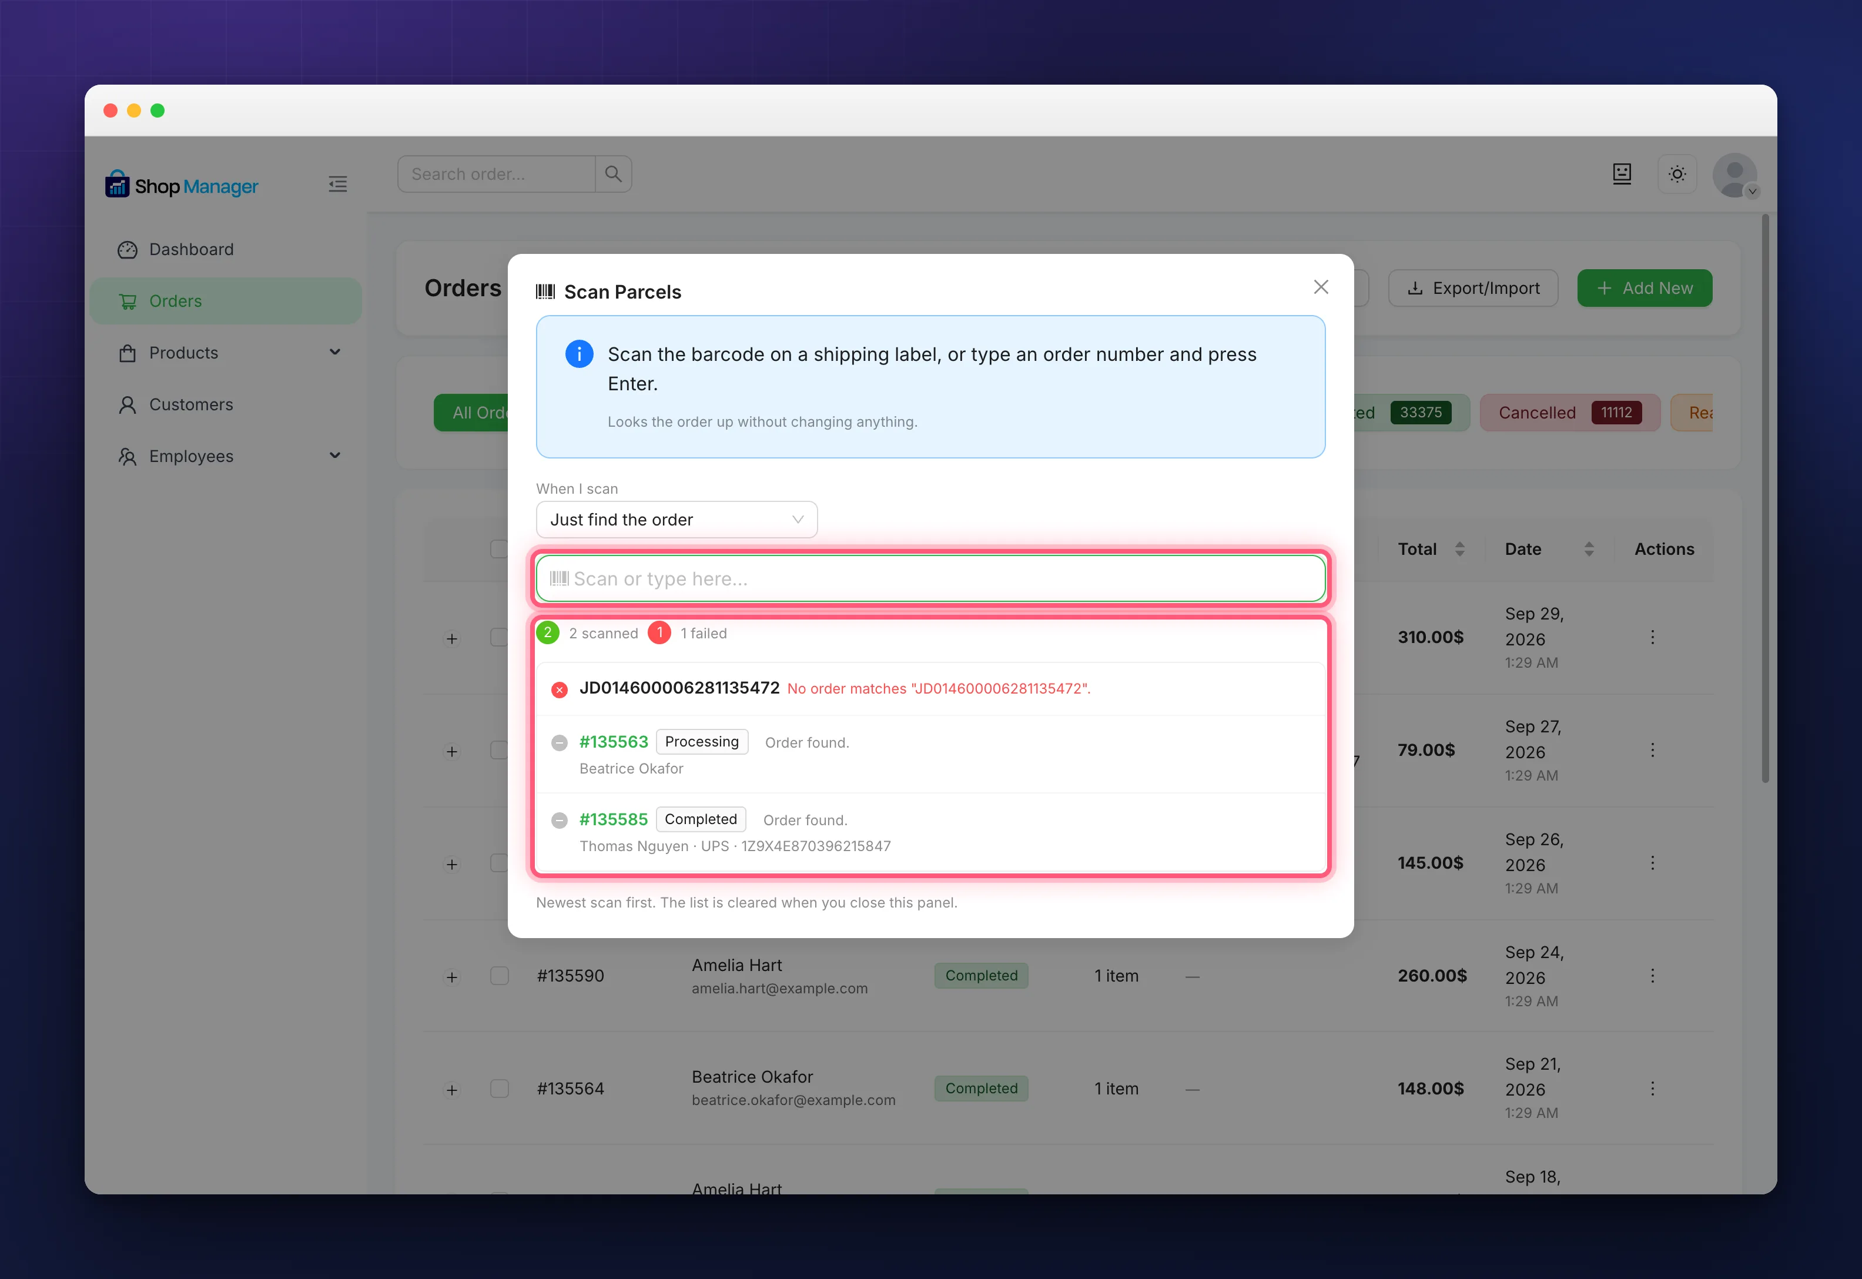Screen dimensions: 1862x1279
Task: Open actions menu for 79.00$ order
Action: (x=1652, y=750)
